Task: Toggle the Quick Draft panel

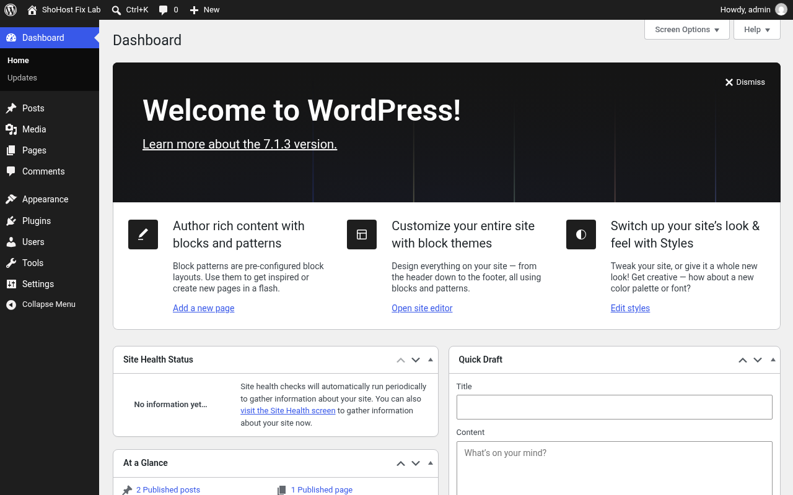Action: pos(773,359)
